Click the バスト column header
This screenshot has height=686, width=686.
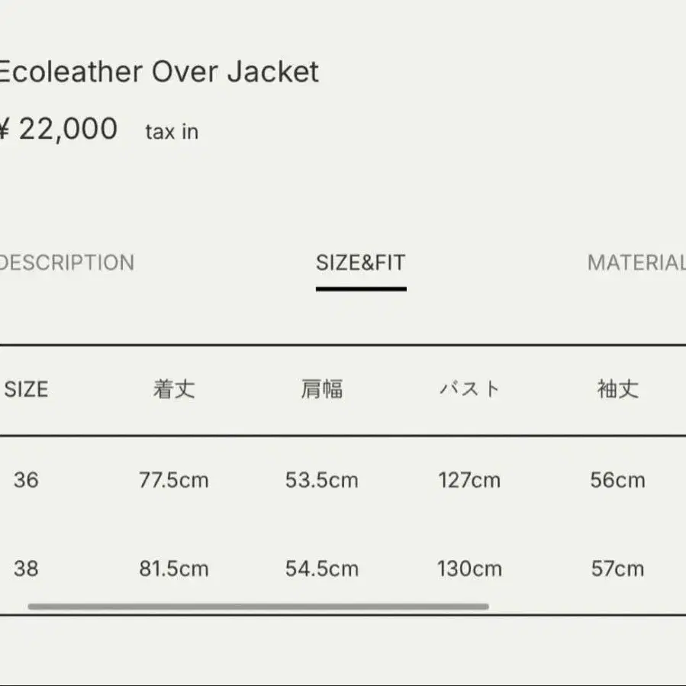(x=469, y=390)
